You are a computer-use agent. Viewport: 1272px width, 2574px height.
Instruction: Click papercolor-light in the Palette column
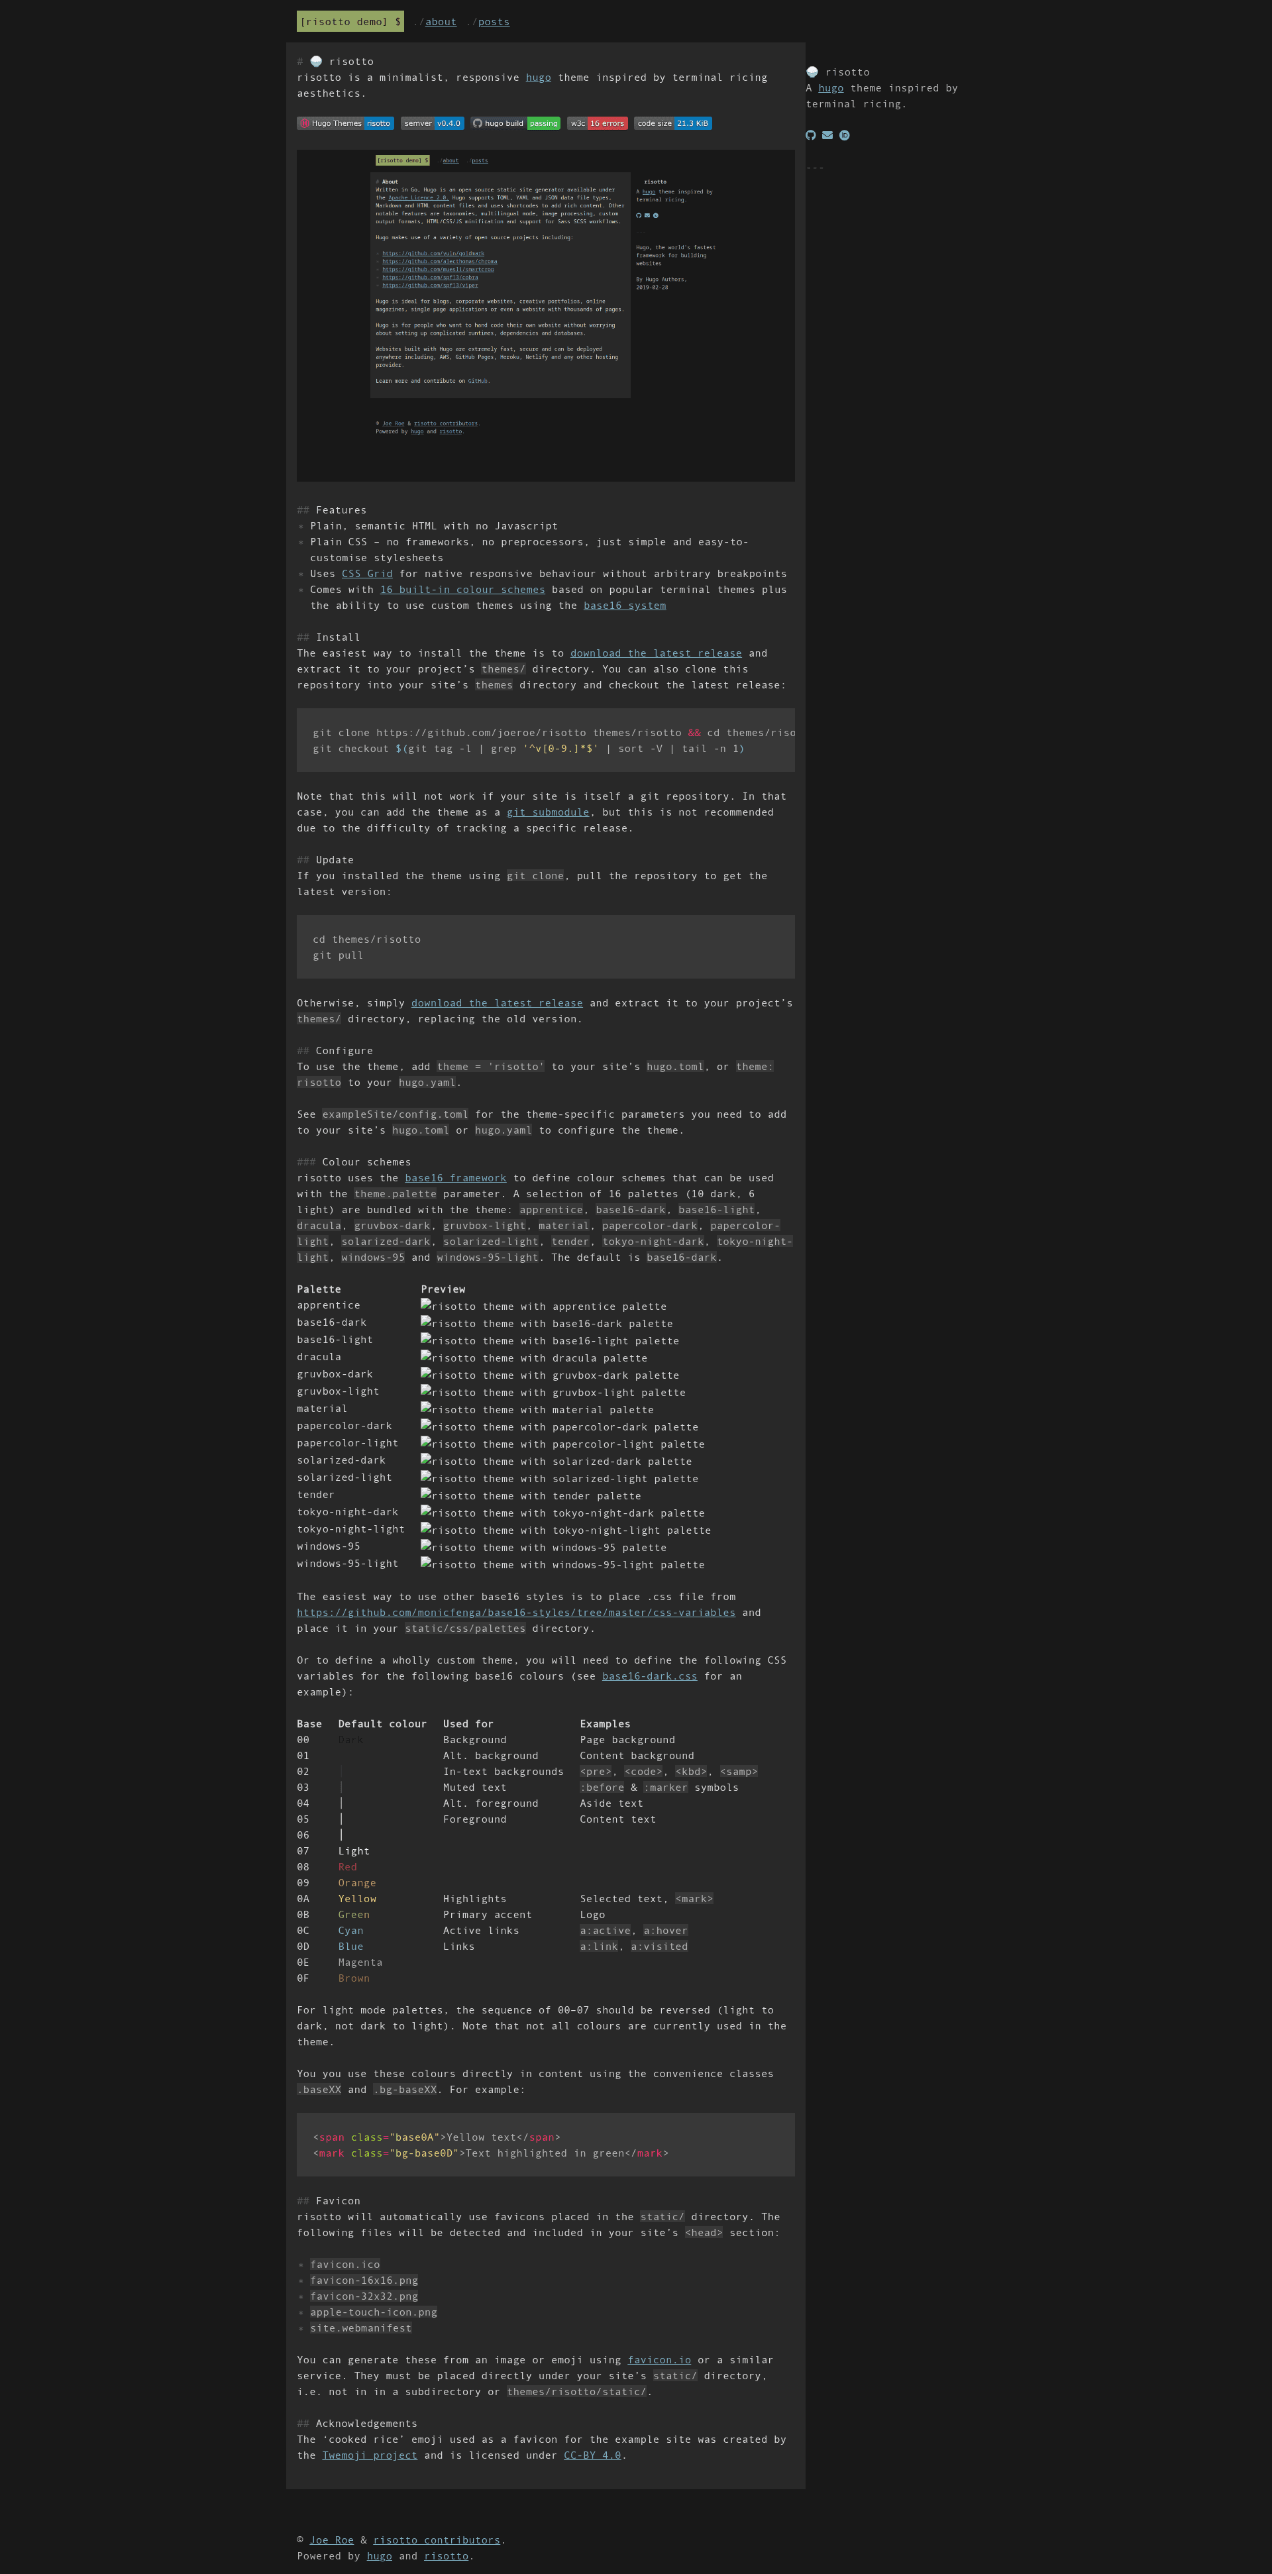pyautogui.click(x=348, y=1443)
